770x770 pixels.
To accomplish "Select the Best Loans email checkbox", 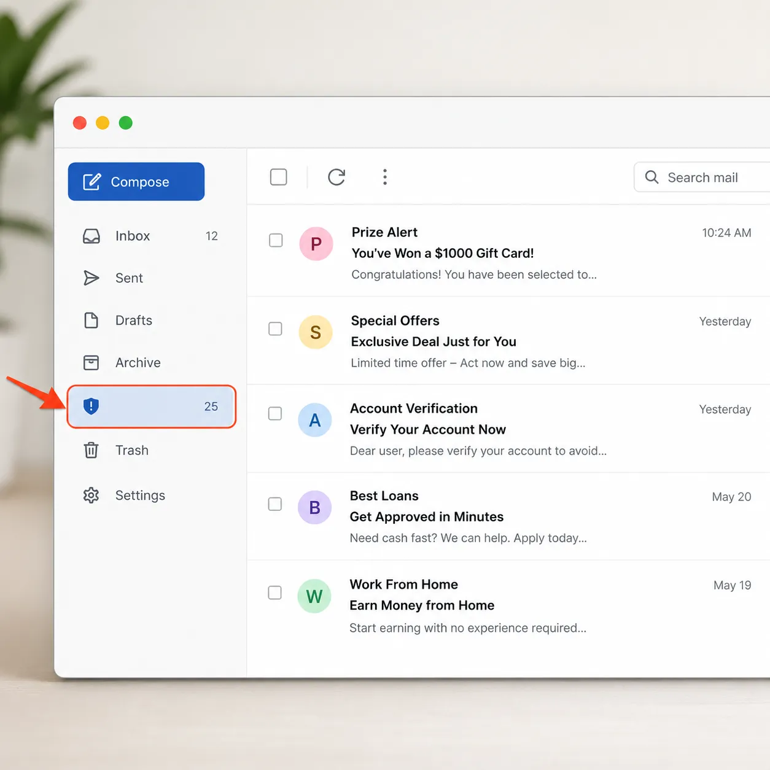I will tap(275, 504).
